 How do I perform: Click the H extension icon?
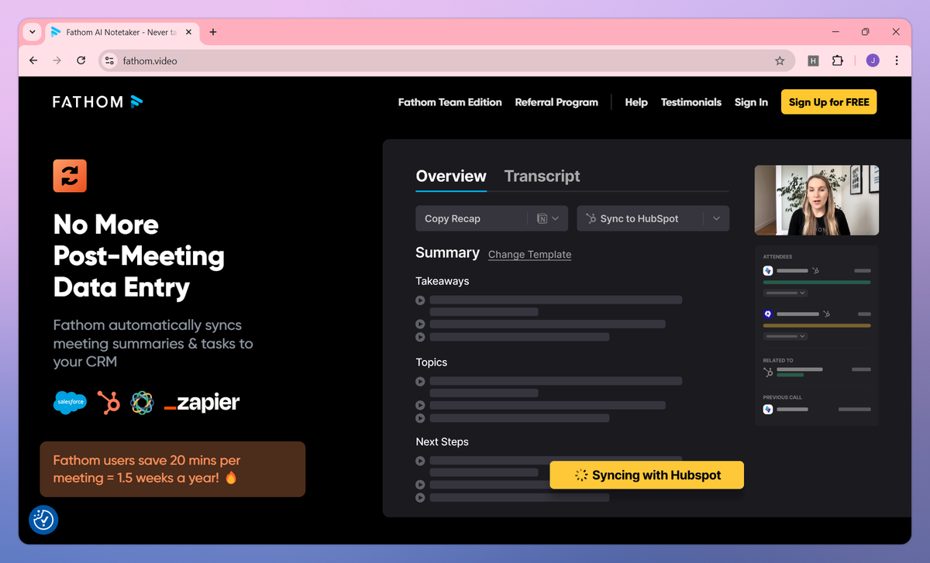point(813,60)
